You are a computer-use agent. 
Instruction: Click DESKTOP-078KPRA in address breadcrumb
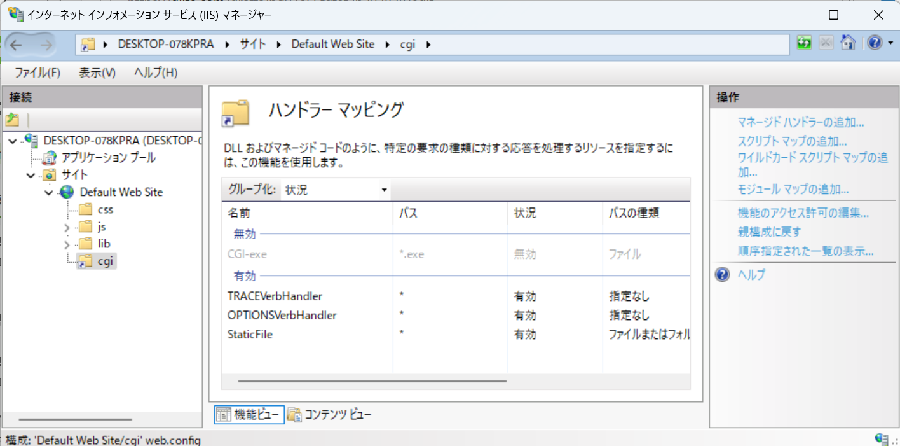(166, 45)
